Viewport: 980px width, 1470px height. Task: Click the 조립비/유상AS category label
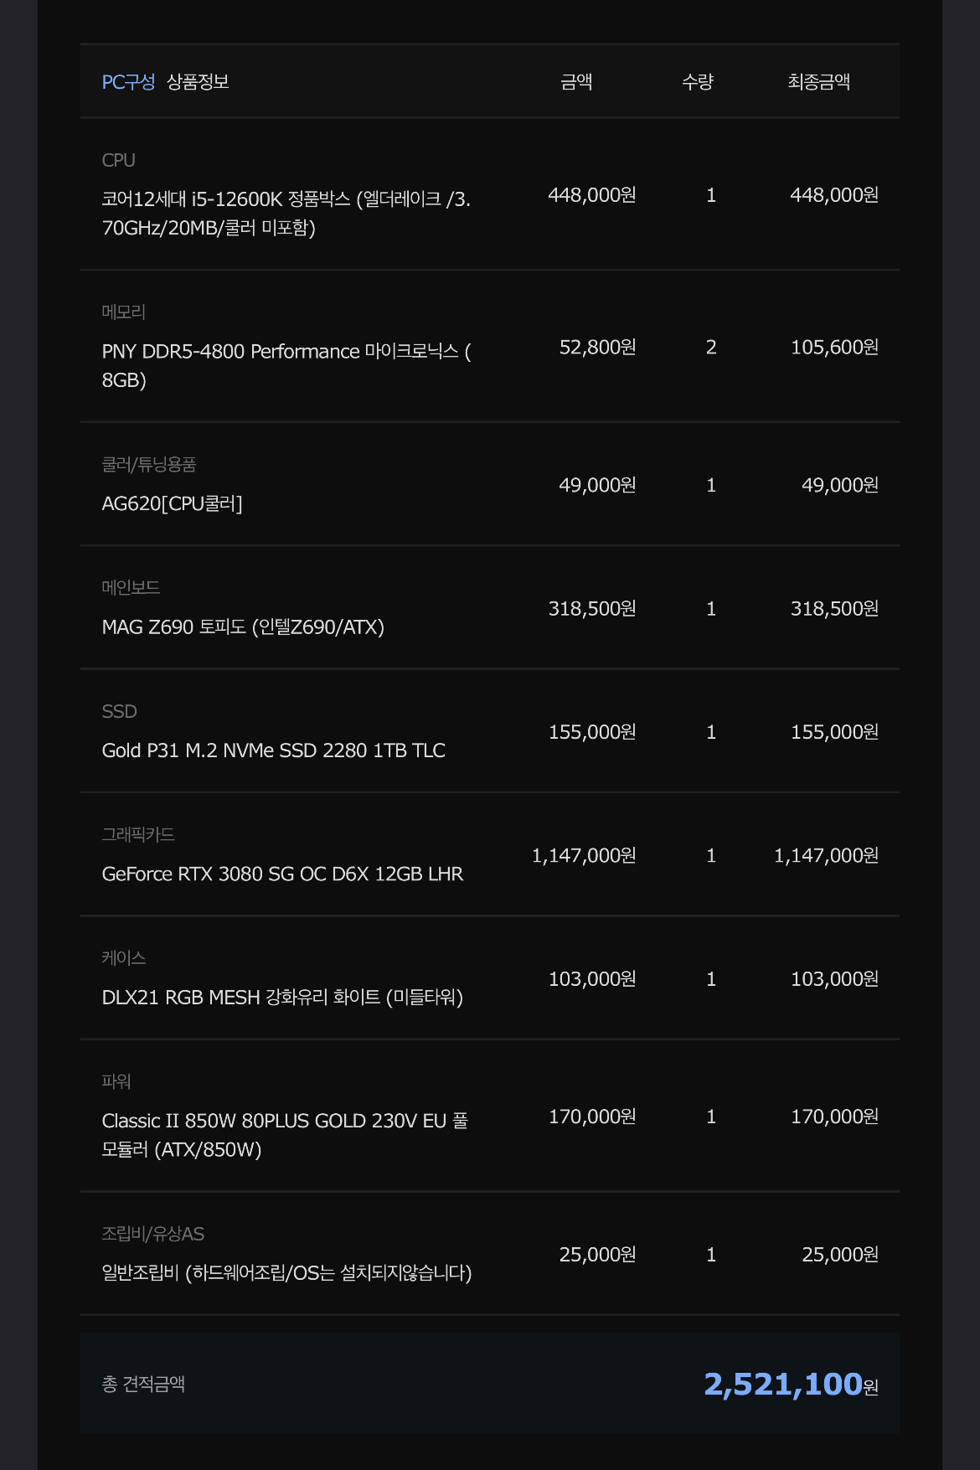[x=153, y=1234]
